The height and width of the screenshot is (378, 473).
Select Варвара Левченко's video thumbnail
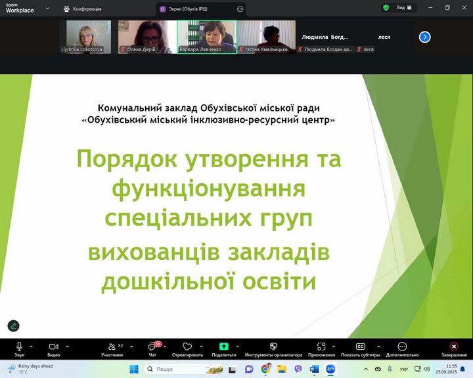click(x=207, y=37)
